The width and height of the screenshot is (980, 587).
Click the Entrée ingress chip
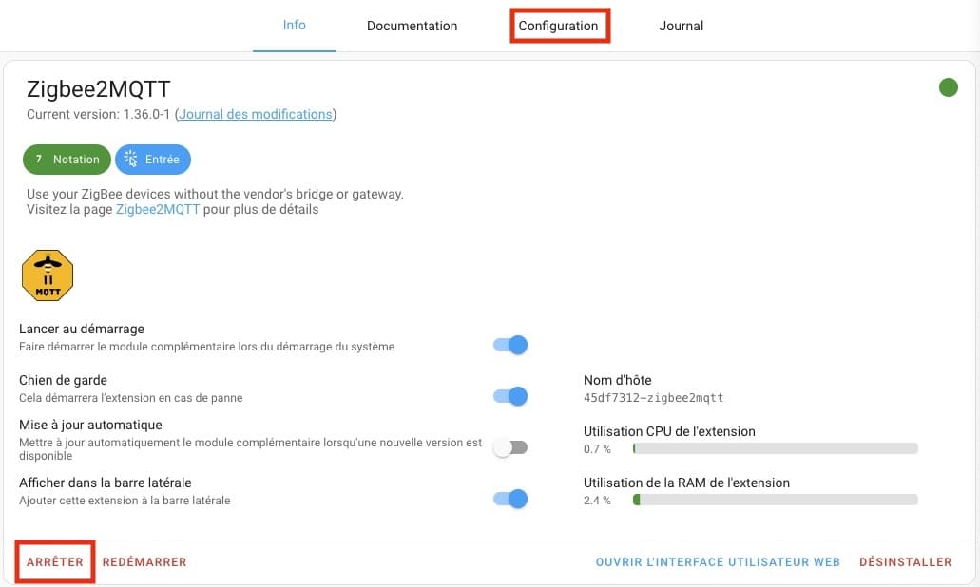[x=153, y=160]
